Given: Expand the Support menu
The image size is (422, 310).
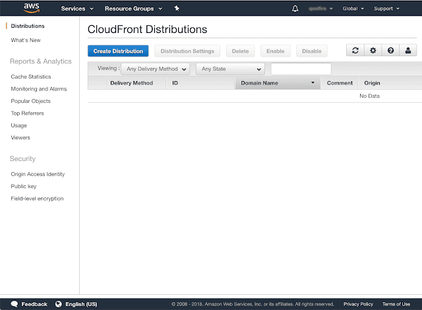Looking at the screenshot, I should (386, 9).
